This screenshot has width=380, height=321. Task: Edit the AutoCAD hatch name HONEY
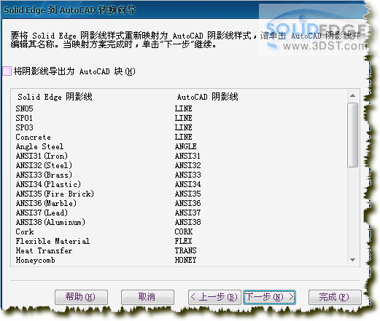185,260
